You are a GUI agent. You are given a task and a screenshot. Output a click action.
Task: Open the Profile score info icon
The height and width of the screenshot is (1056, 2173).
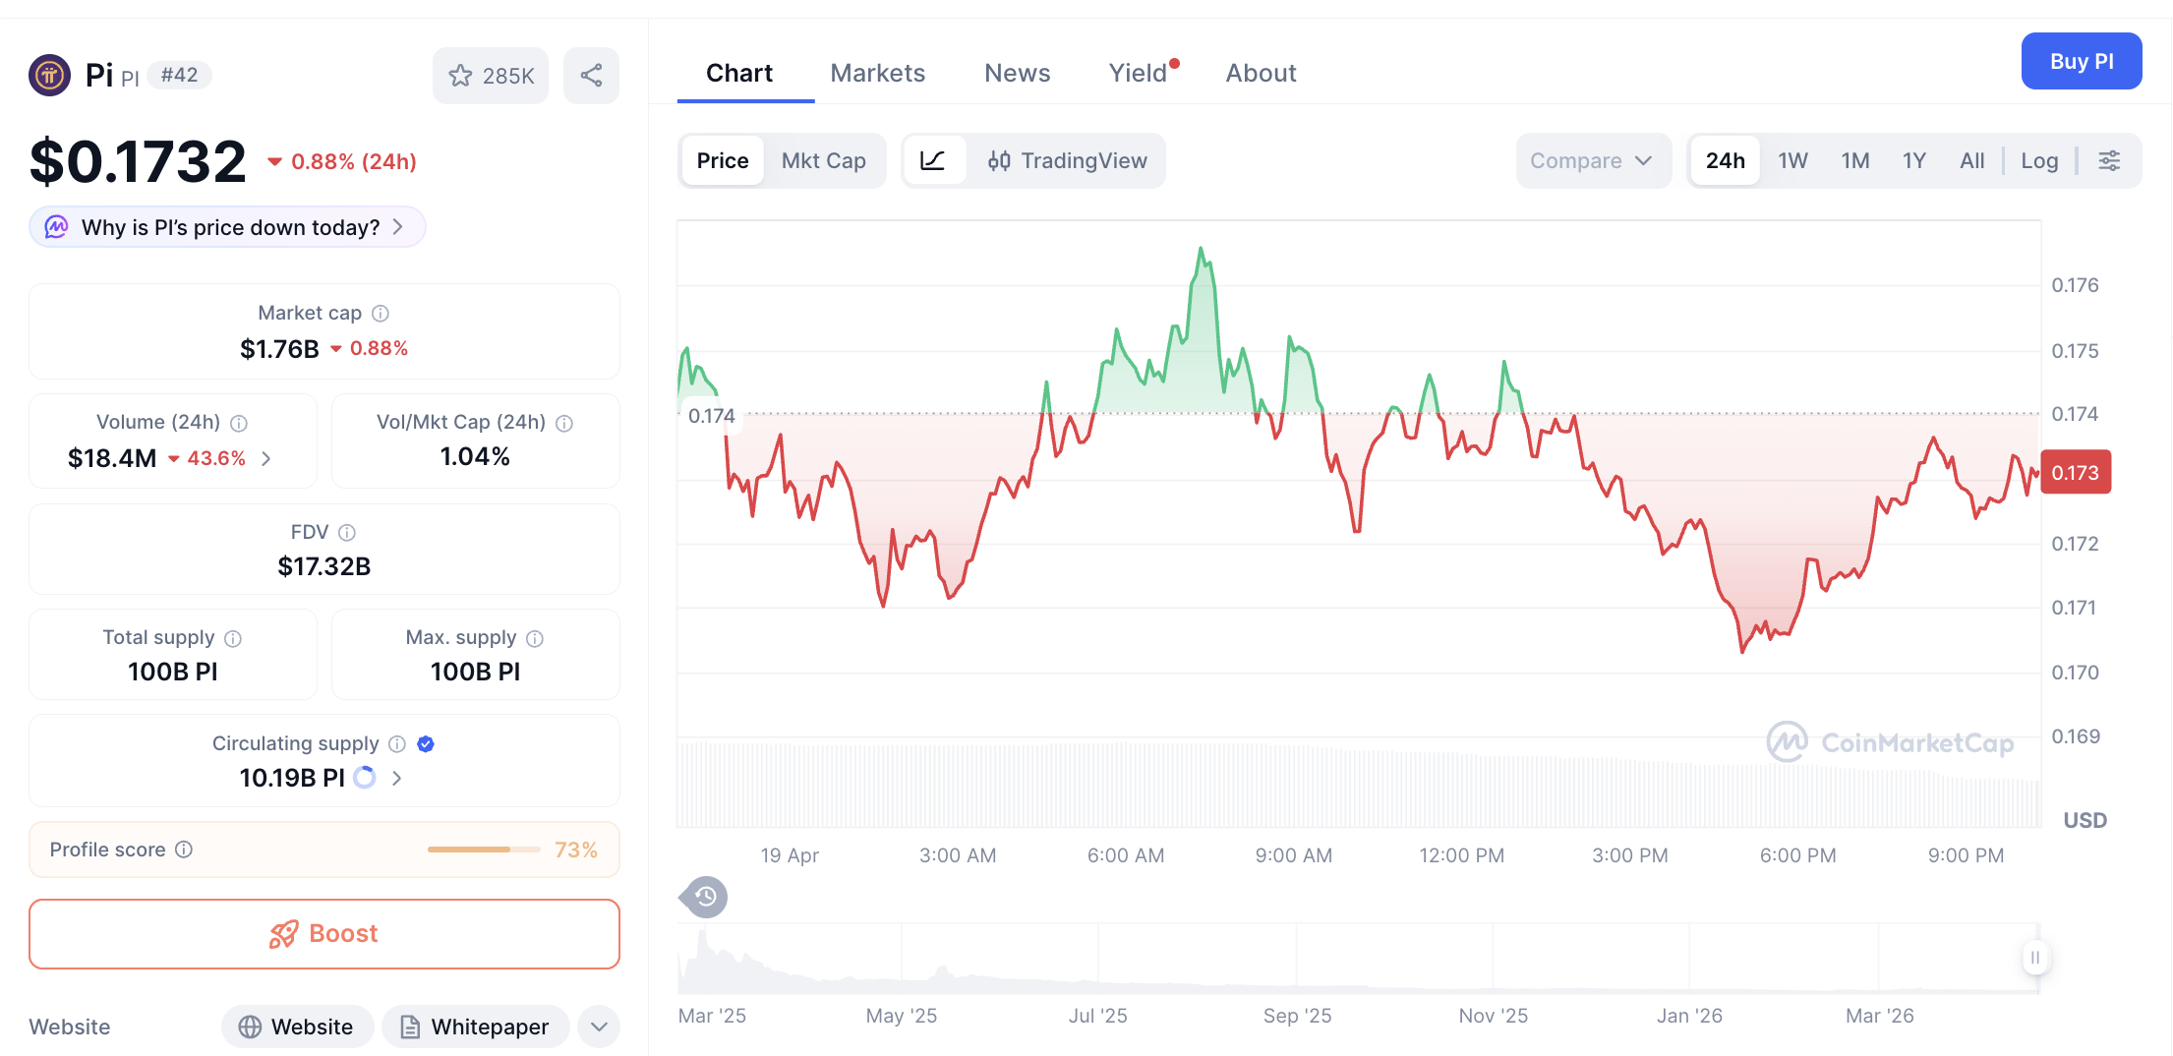pyautogui.click(x=184, y=850)
